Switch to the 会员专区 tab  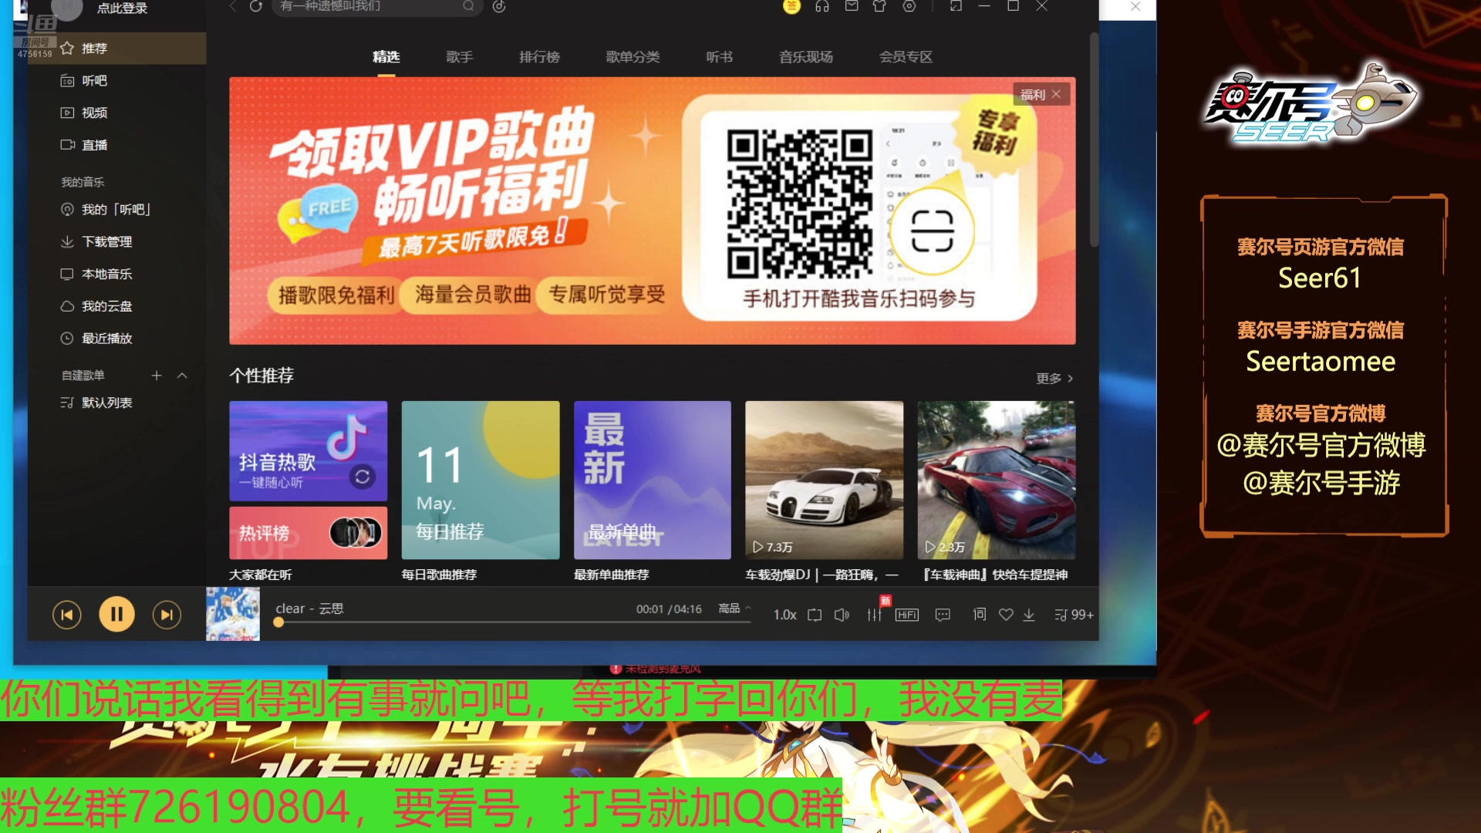click(x=906, y=57)
